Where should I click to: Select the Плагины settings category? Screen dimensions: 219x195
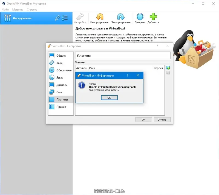61,99
